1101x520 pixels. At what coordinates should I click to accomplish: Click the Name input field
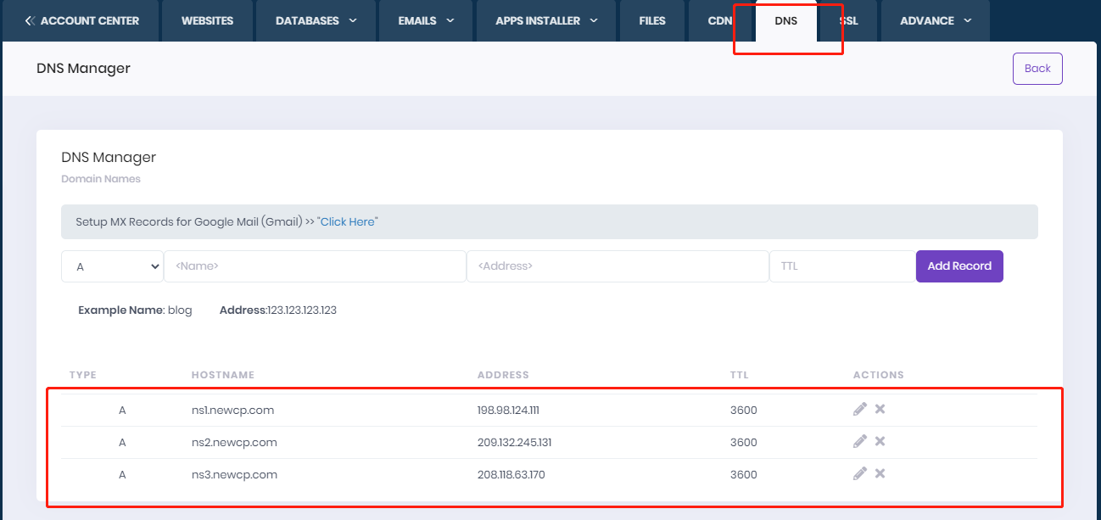coord(315,266)
